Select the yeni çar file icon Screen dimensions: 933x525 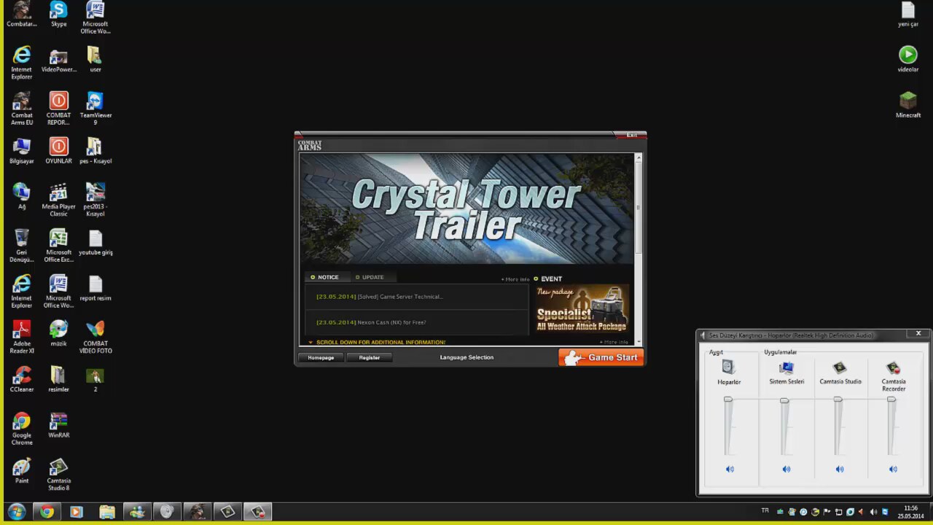click(907, 15)
